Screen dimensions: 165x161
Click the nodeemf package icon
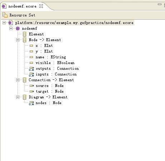[18, 28]
